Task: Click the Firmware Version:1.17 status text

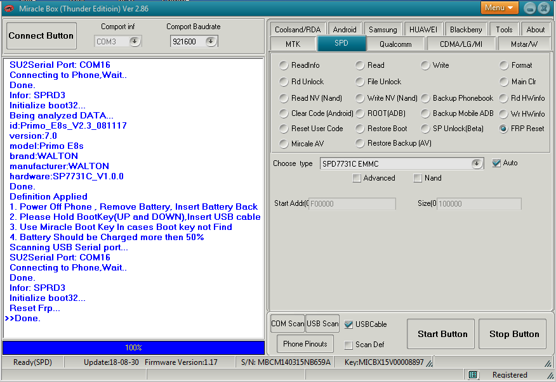Action: (181, 362)
